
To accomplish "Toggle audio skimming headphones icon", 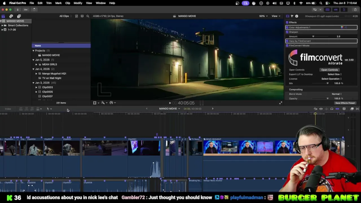I will (332, 109).
